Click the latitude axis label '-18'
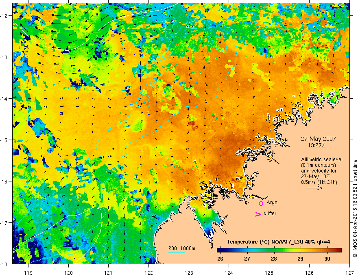Viewport: 358px width, 276px height. 4,264
